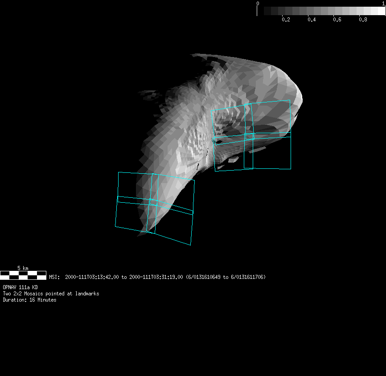The height and width of the screenshot is (376, 386).
Task: Click the "5 km" scale label
Action: pyautogui.click(x=23, y=268)
